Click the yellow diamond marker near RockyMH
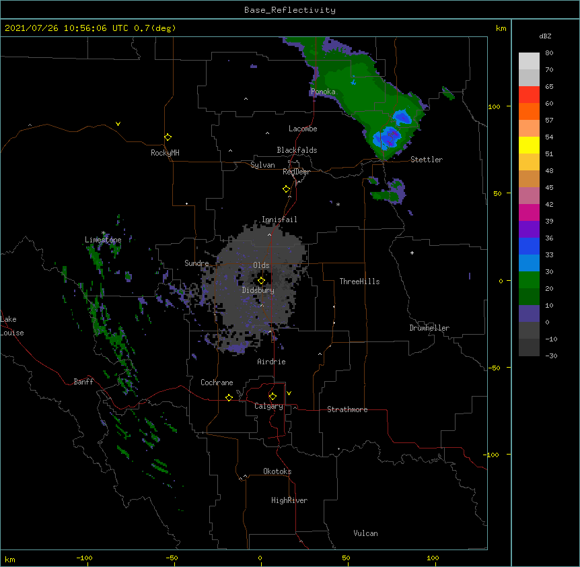 pos(168,137)
